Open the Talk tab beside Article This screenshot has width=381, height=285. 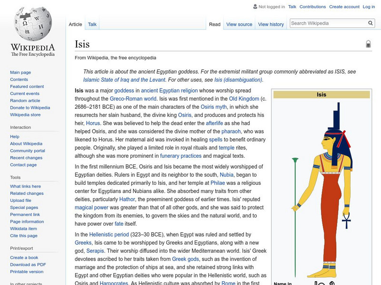(92, 24)
